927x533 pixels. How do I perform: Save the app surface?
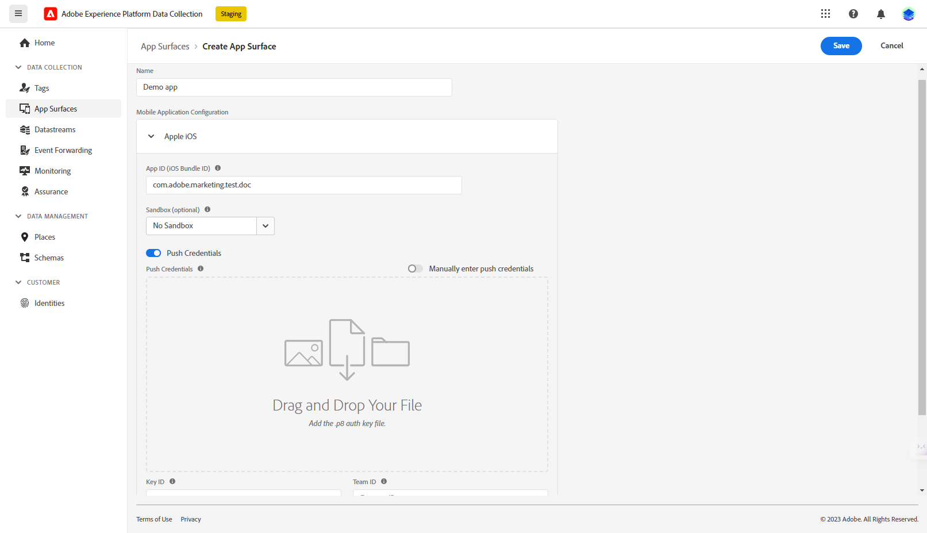click(x=841, y=46)
